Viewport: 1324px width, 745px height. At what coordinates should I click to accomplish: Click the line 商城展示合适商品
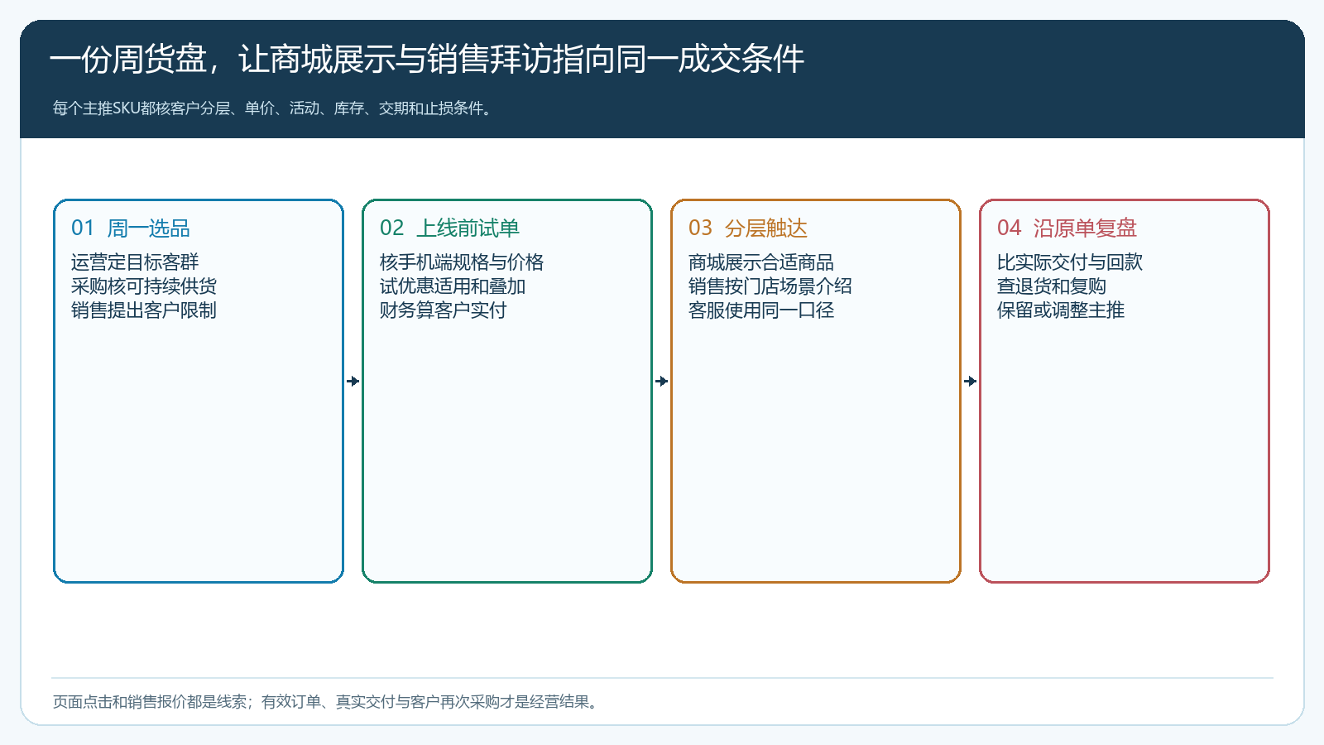click(x=761, y=262)
